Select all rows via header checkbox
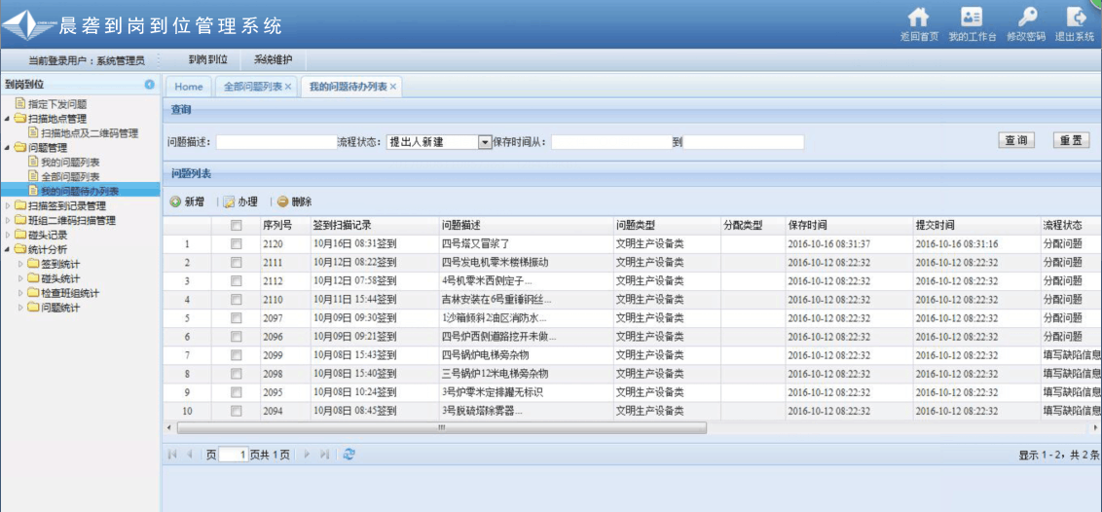Image resolution: width=1102 pixels, height=512 pixels. coord(236,225)
